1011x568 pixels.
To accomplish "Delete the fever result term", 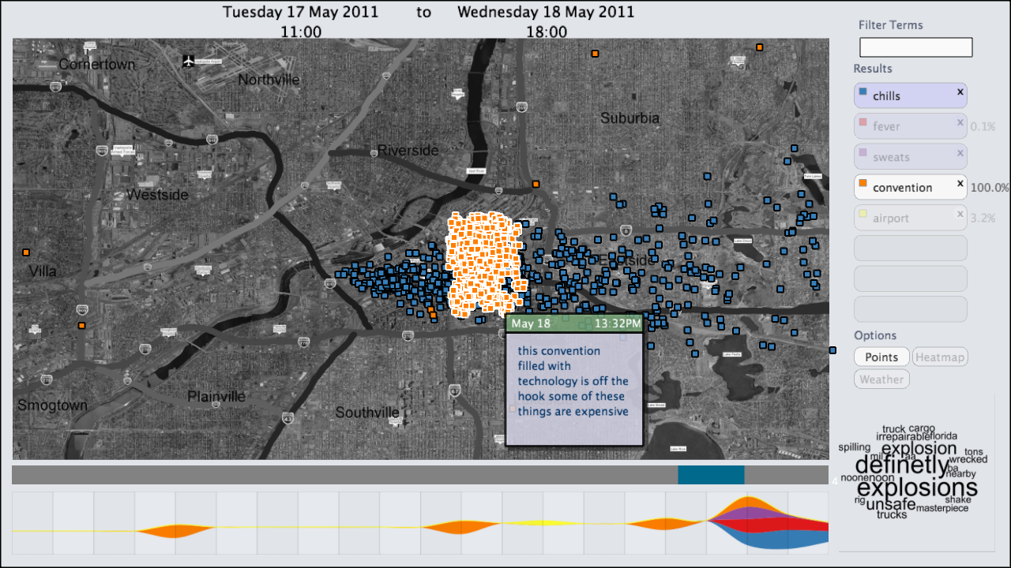I will point(960,122).
